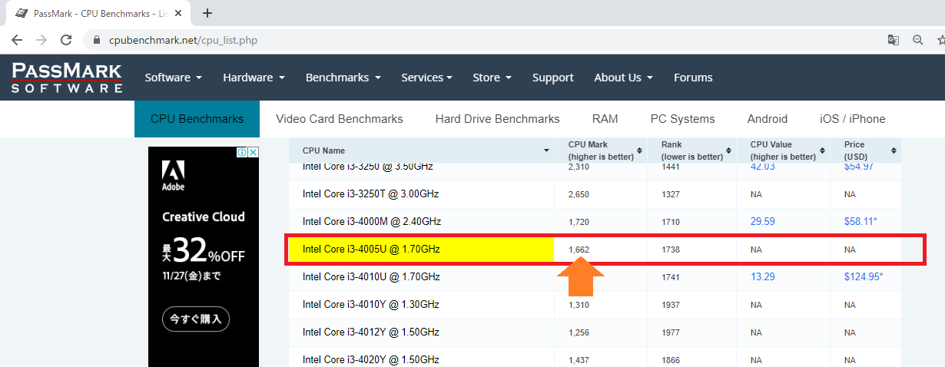Click the 13.29 CPU Value link
Viewport: 945px width, 367px height.
(x=763, y=277)
